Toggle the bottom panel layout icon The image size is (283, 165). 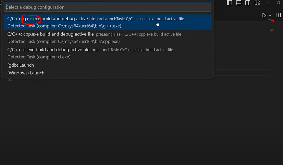(239, 3)
